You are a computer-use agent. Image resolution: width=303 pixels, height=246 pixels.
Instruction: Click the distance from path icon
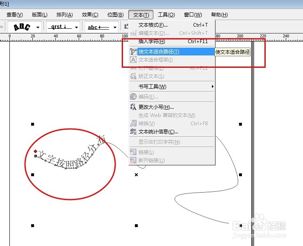tap(126, 26)
